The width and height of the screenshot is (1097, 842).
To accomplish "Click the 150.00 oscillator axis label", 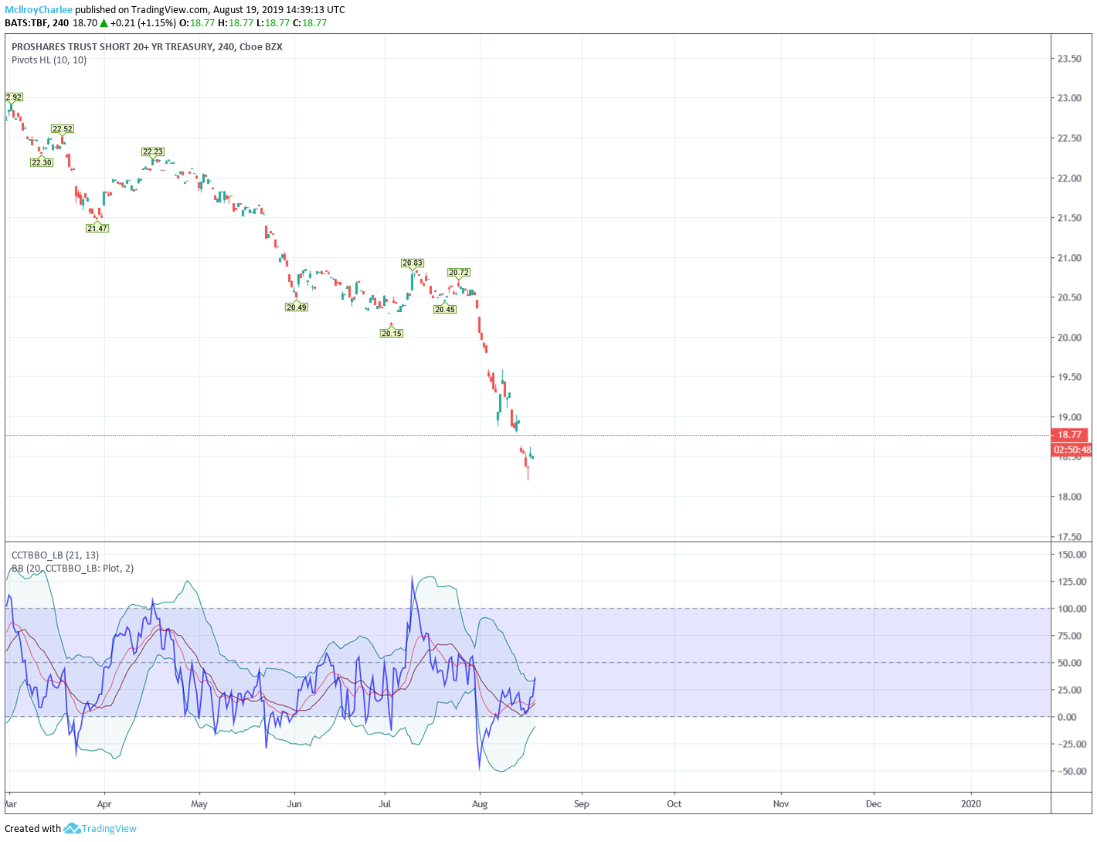I will [x=1072, y=555].
